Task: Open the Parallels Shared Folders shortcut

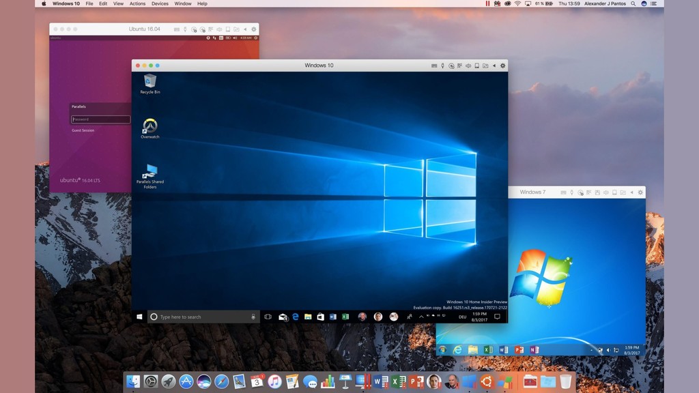Action: 150,177
